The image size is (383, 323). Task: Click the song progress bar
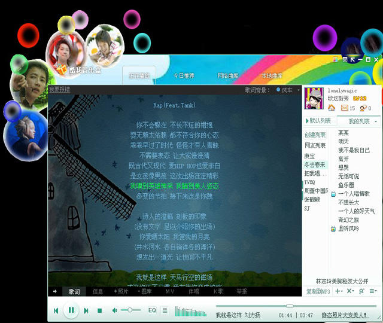[x=251, y=306]
